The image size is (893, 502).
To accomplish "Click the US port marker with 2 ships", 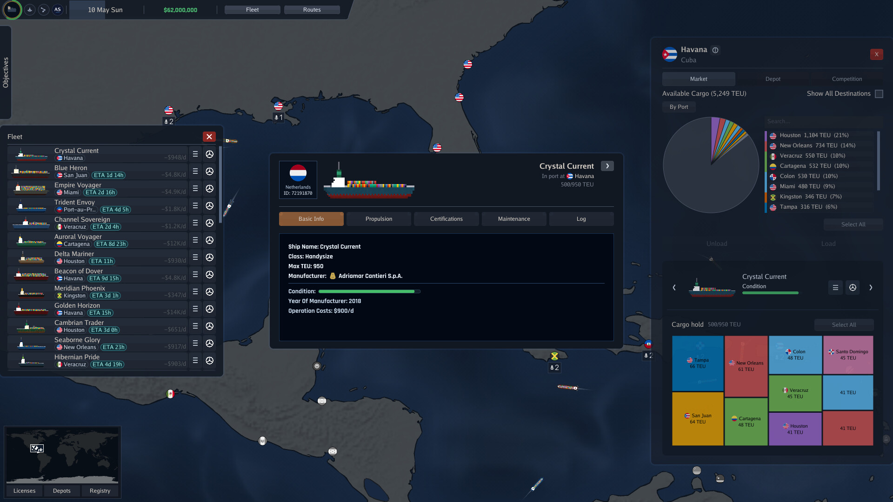I will point(169,111).
